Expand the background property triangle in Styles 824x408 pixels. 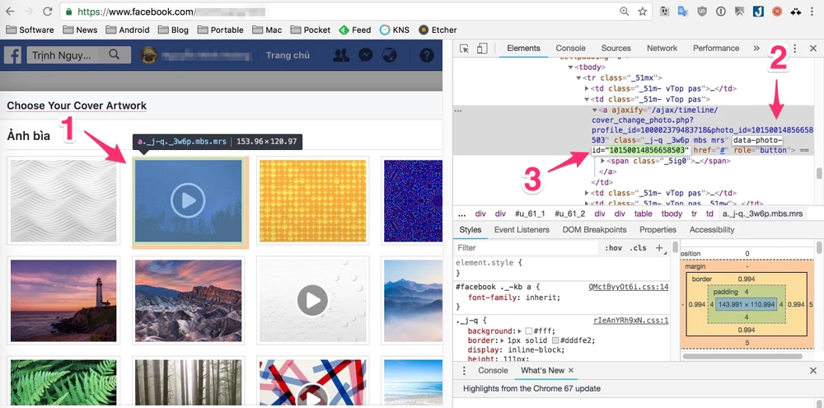pyautogui.click(x=520, y=331)
